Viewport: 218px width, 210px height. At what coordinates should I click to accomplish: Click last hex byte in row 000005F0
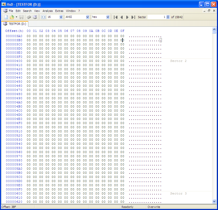click(122, 189)
